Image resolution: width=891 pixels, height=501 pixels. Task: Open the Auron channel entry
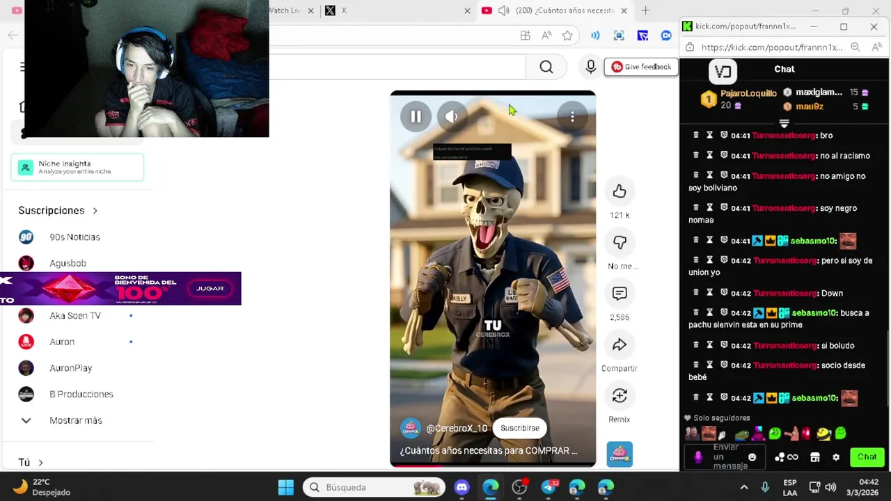coord(62,342)
